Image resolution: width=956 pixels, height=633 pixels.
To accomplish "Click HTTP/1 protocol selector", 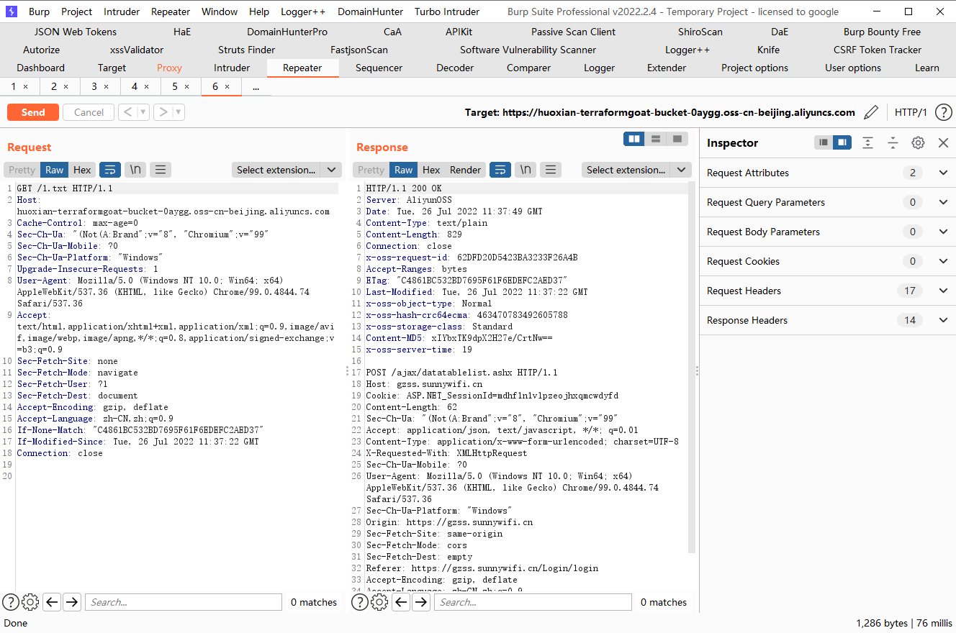I will [911, 112].
